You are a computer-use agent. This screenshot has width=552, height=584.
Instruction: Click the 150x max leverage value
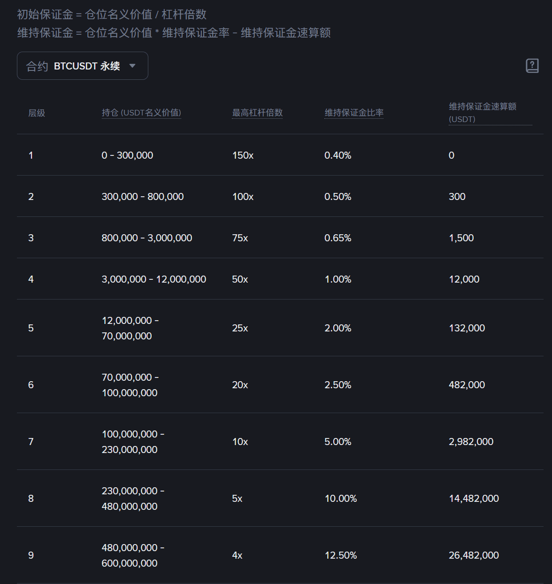click(243, 155)
